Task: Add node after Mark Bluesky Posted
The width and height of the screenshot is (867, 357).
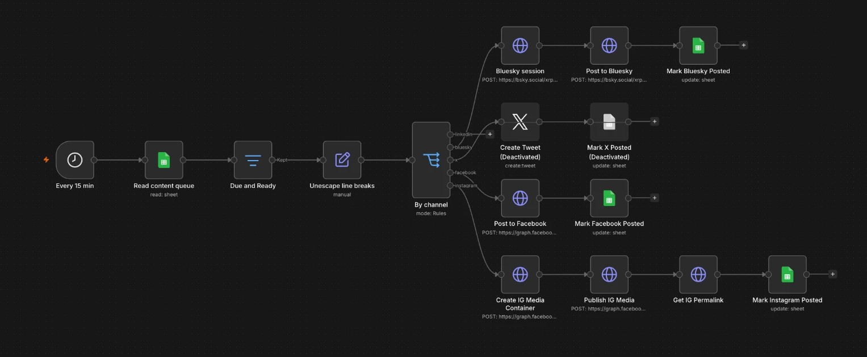Action: (x=744, y=45)
